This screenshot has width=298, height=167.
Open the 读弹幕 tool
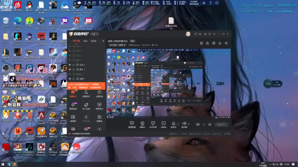click(73, 118)
